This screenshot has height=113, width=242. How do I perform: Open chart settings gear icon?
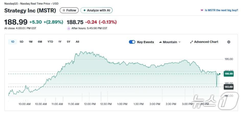[x=229, y=42]
